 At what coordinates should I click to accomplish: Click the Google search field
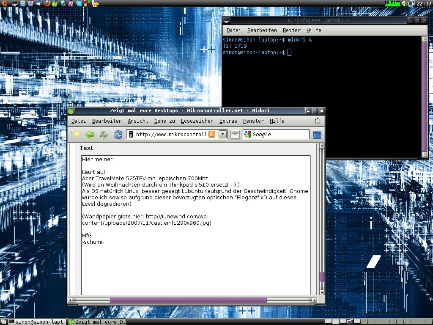276,134
